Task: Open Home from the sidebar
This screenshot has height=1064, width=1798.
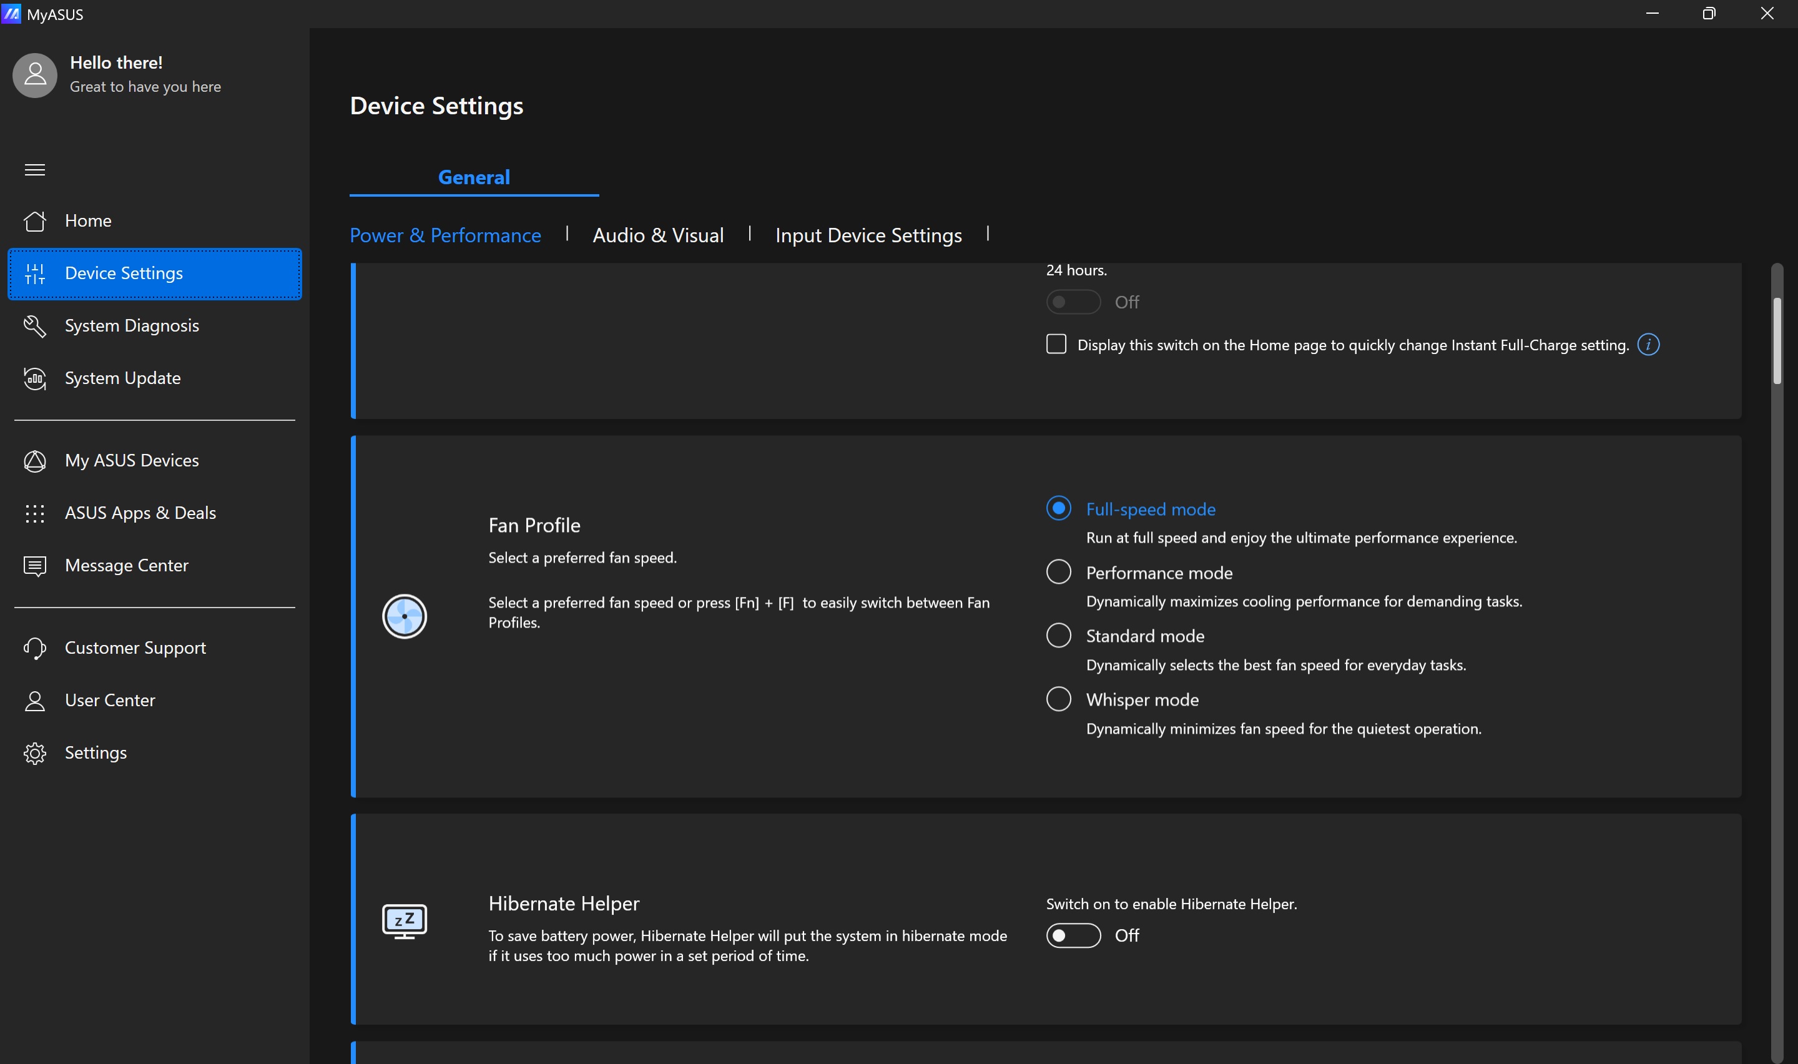Action: [87, 221]
